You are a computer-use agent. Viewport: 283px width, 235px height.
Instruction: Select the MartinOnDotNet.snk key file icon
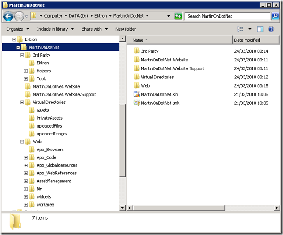click(x=137, y=103)
